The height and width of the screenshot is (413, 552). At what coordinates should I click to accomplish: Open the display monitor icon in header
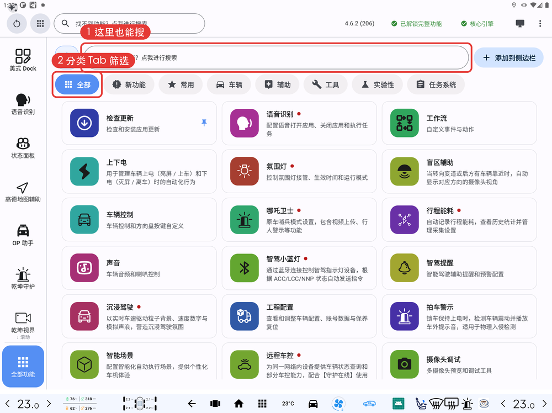pos(519,24)
